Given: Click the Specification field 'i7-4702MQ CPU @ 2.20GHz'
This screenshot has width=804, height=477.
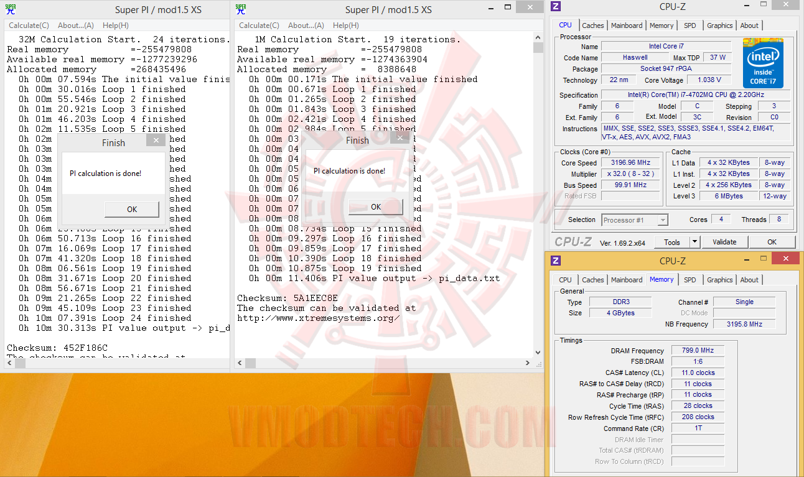Looking at the screenshot, I should [x=696, y=95].
